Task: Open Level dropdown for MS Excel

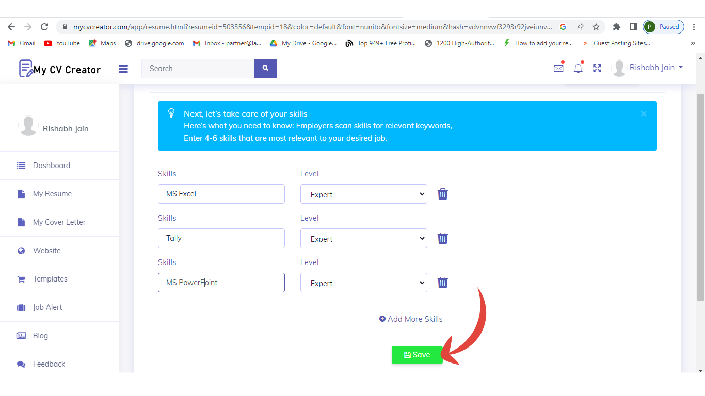Action: 364,194
